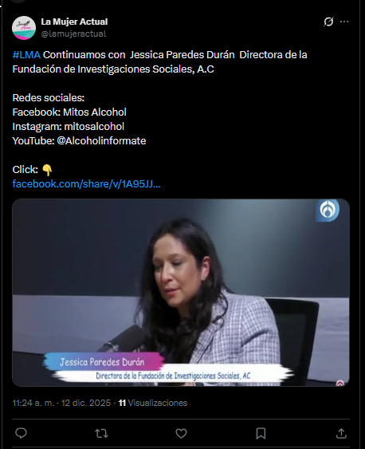Open the Jessica Paredes Durán video thumbnail
365x449 pixels.
point(181,293)
